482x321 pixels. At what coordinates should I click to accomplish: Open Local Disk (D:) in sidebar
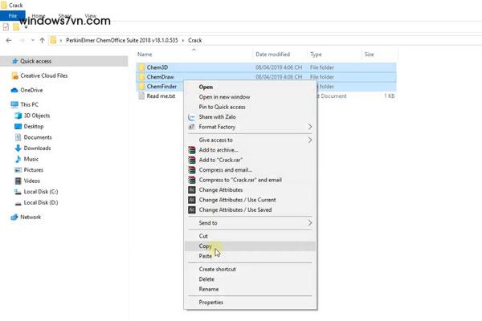tap(40, 202)
